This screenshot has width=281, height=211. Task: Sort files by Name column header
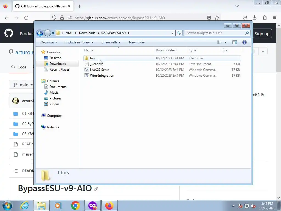pos(118,50)
